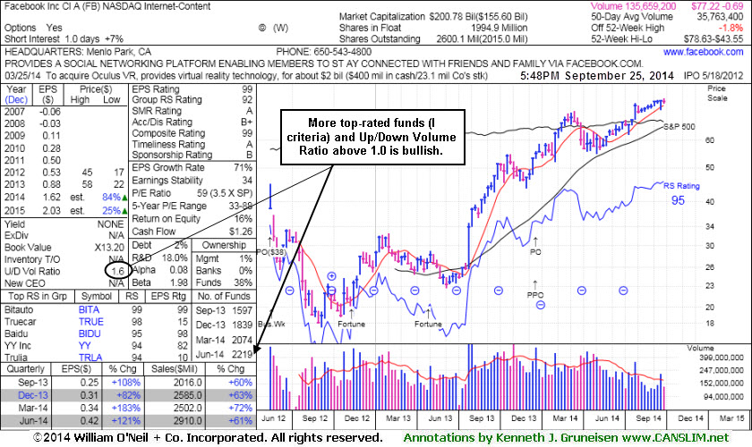The image size is (752, 447).
Task: Select the P/E Ratio 59 row
Action: tap(192, 193)
